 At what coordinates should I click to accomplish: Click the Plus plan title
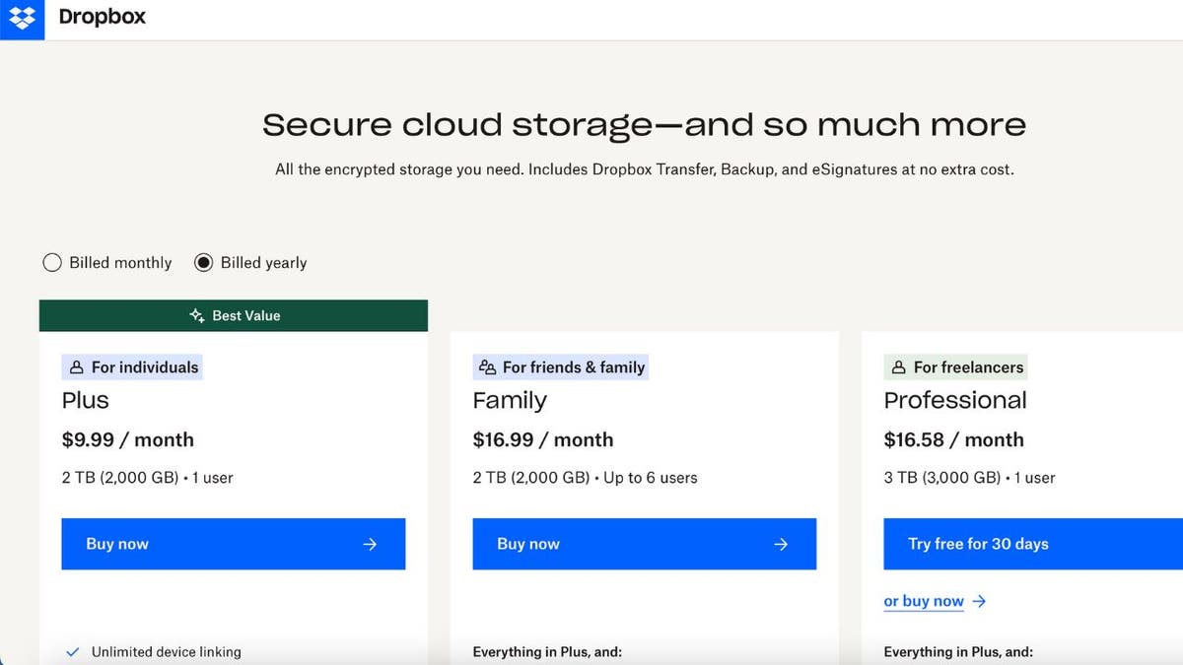(85, 400)
